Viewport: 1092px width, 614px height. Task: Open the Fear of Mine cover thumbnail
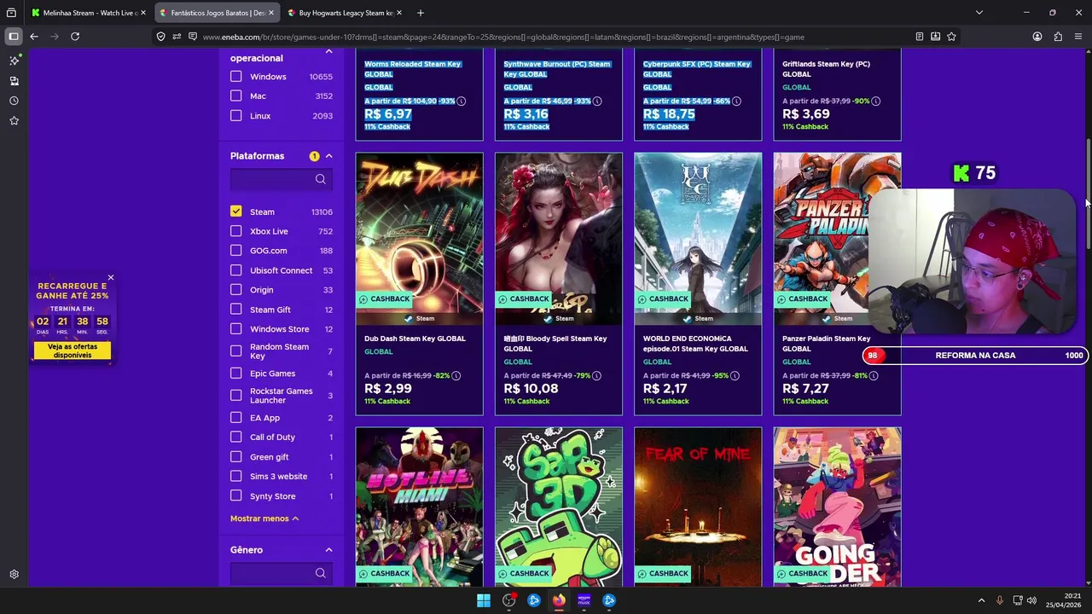click(698, 507)
